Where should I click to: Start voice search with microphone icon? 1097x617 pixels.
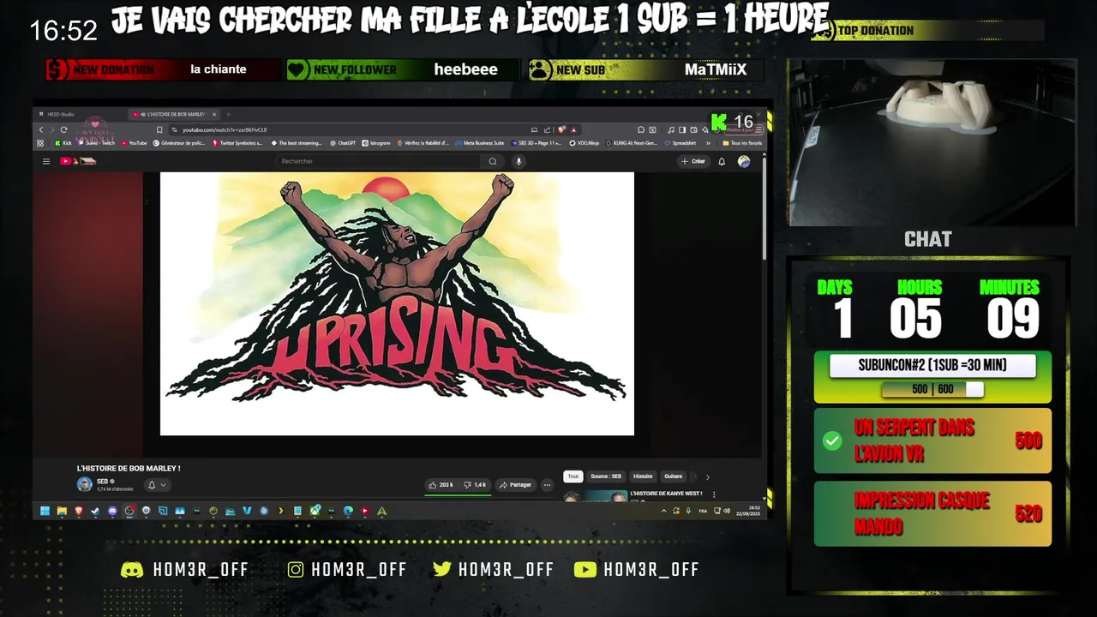(x=518, y=161)
